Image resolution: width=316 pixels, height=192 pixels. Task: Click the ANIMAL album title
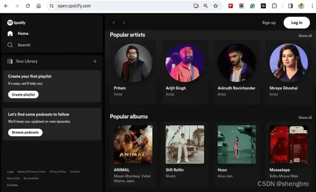coord(122,170)
